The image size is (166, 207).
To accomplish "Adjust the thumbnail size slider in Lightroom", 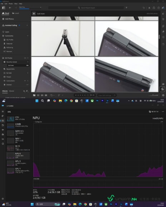I will coord(153,95).
